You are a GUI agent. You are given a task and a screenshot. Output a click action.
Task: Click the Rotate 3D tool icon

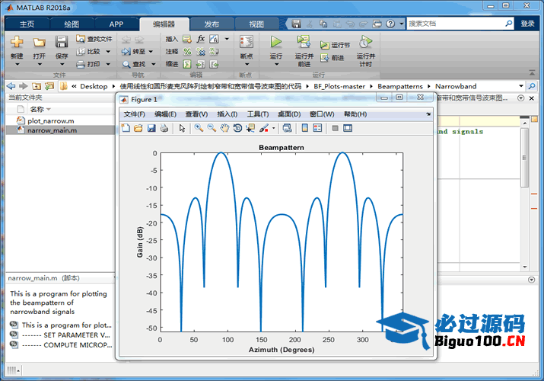click(x=237, y=128)
